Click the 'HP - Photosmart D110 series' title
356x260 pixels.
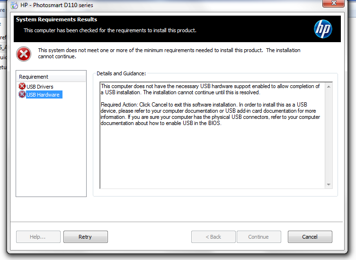tap(57, 5)
